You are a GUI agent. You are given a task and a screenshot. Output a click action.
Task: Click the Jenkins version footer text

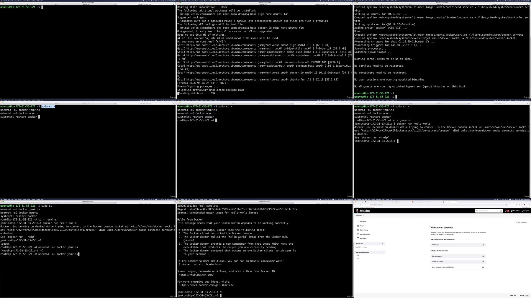point(524,295)
